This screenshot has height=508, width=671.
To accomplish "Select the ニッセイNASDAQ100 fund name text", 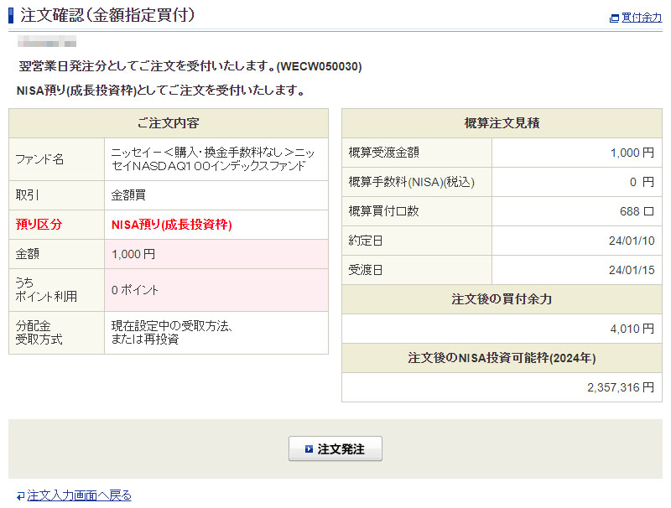I will (213, 159).
